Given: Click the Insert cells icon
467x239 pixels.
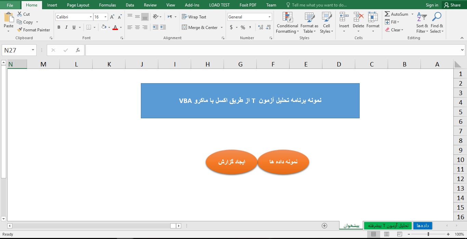Looking at the screenshot, I should pos(344,17).
